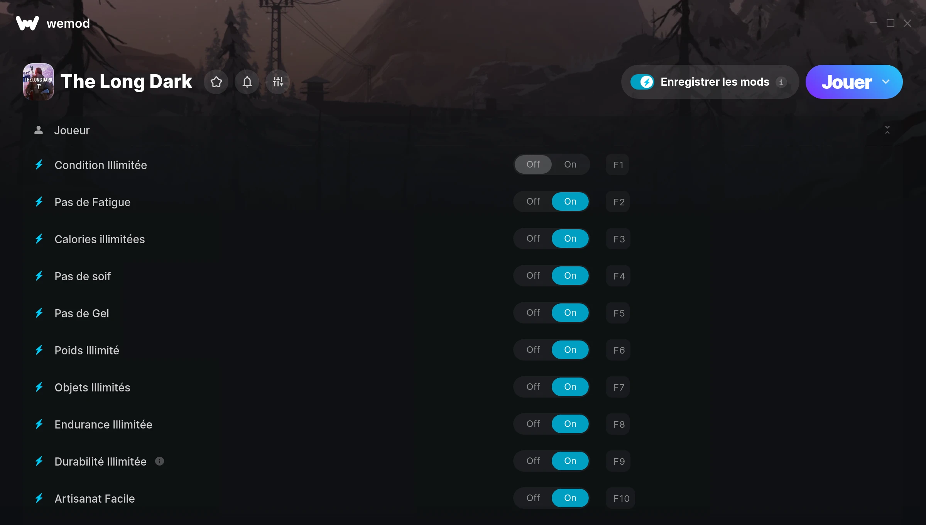The image size is (926, 525).
Task: Open the sliders settings icon
Action: pyautogui.click(x=278, y=82)
